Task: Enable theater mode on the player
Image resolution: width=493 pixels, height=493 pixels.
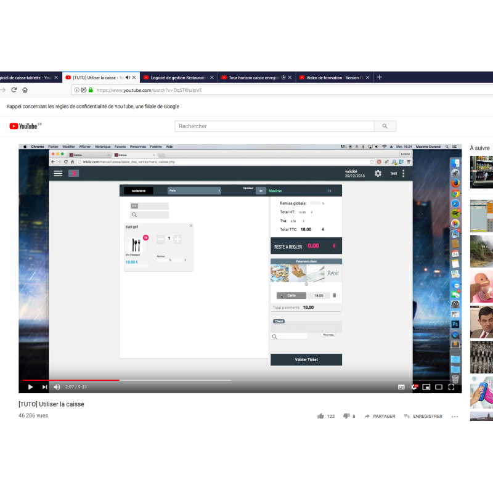Action: coord(439,387)
